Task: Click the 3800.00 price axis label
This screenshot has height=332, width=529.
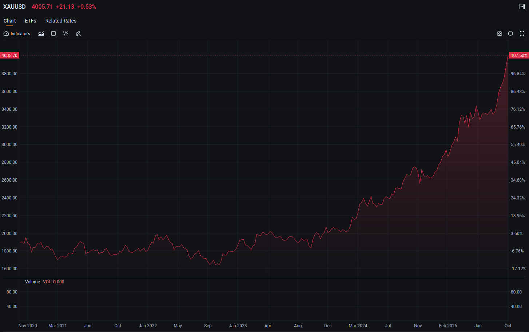Action: point(9,74)
